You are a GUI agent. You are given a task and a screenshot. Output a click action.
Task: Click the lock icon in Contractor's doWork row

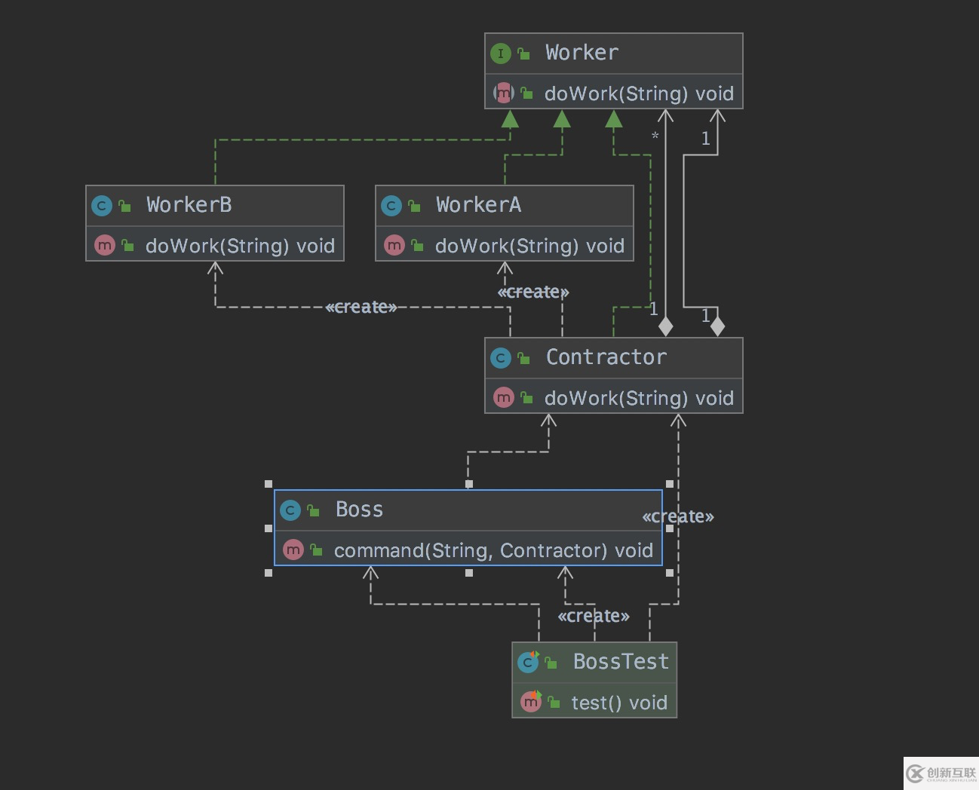526,398
